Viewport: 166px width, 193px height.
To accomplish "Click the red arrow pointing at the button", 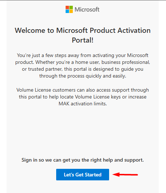I will 125,175.
